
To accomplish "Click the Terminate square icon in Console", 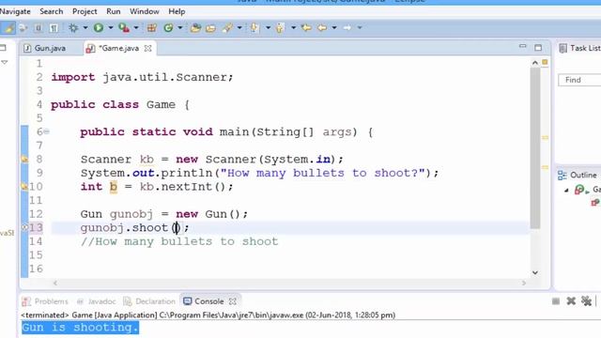I will [556, 301].
